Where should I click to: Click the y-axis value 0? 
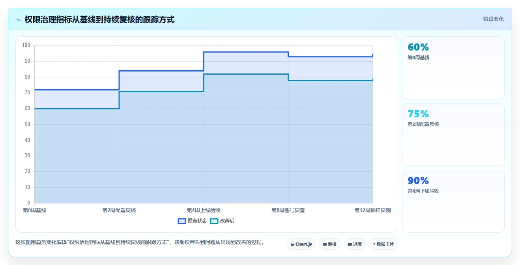point(29,203)
